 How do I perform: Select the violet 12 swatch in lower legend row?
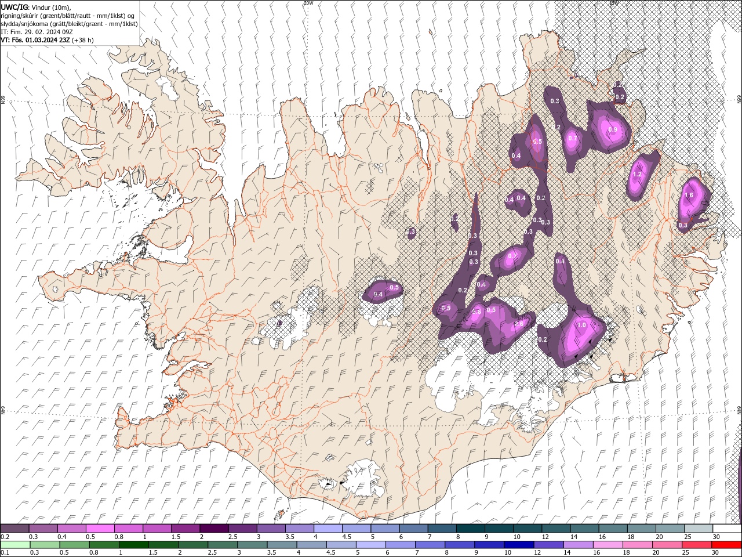coord(548,545)
